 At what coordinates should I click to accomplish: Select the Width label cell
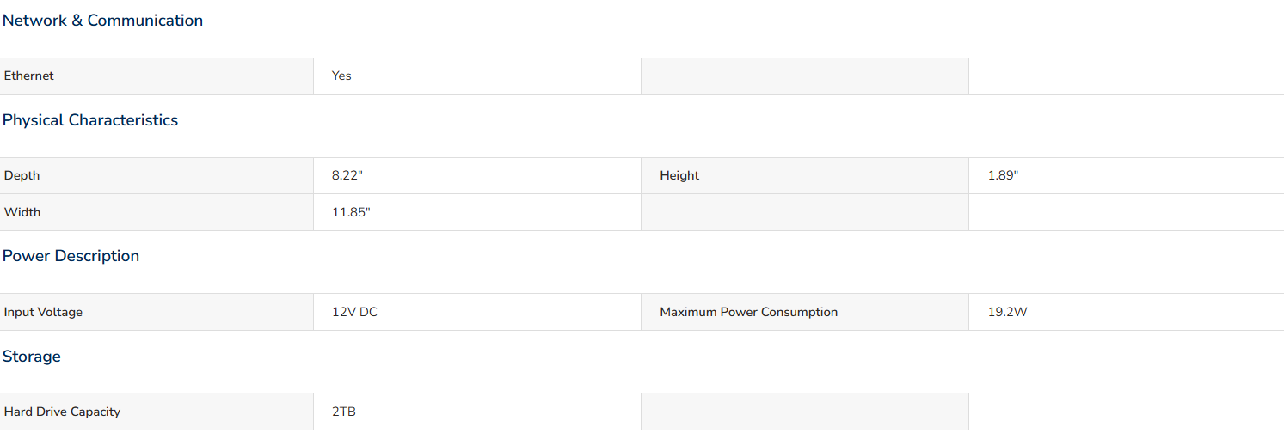pos(157,212)
